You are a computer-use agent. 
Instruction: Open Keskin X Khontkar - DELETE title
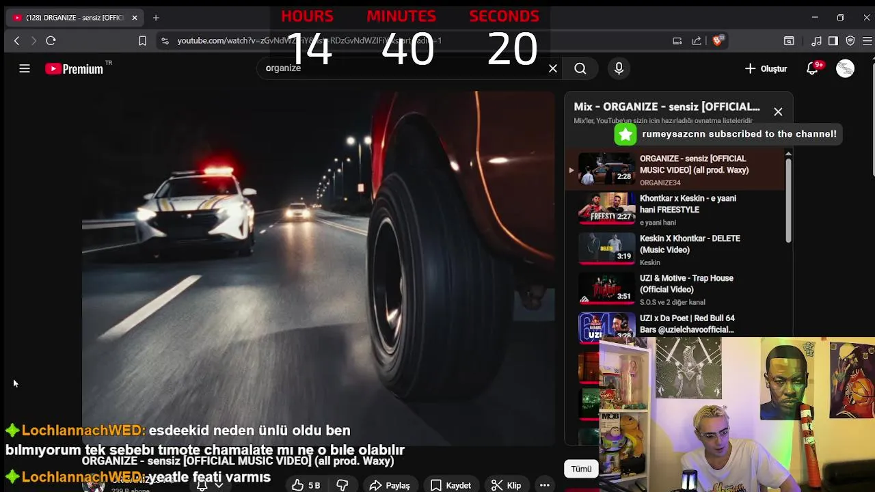pyautogui.click(x=690, y=244)
